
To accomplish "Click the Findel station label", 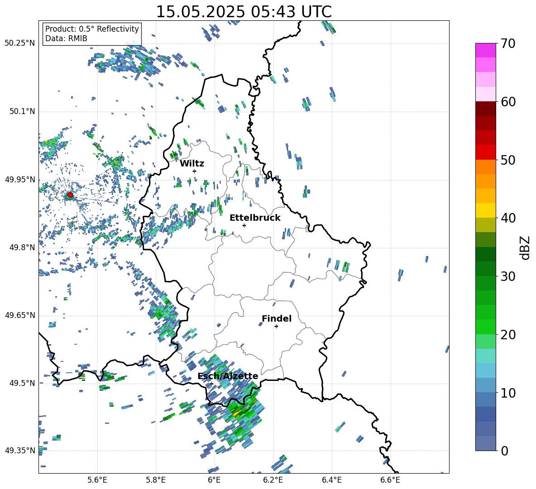I will (x=277, y=318).
